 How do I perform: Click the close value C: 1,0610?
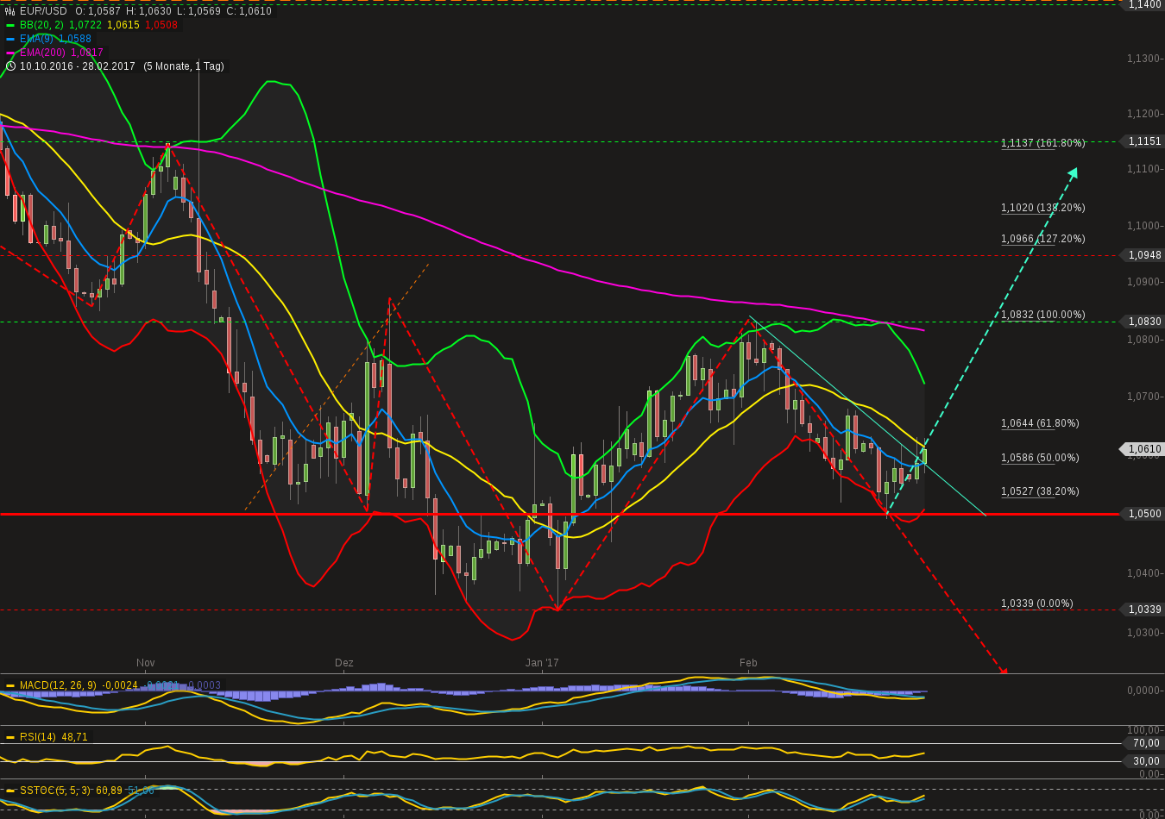pos(249,11)
